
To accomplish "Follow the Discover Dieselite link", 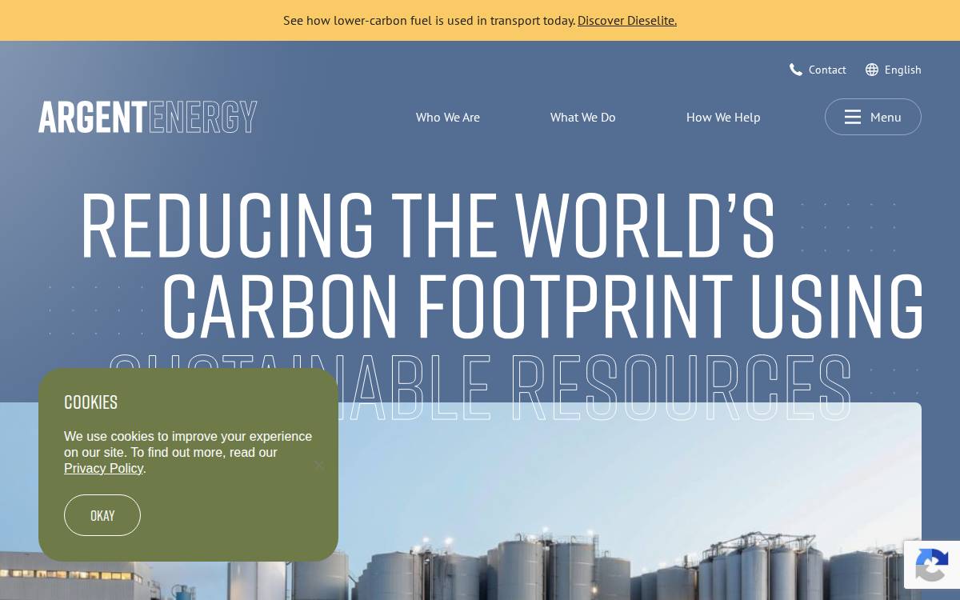I will coord(627,20).
